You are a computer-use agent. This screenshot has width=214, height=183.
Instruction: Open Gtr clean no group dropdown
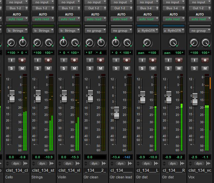(x=95, y=31)
